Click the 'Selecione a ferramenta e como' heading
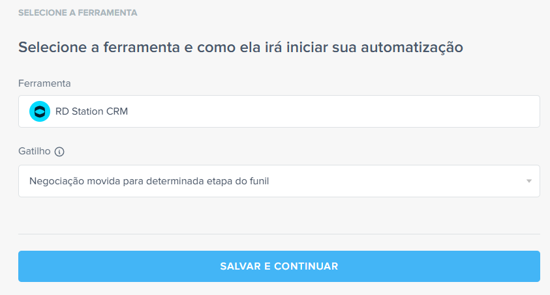Viewport: 550px width, 295px height. 130,47
